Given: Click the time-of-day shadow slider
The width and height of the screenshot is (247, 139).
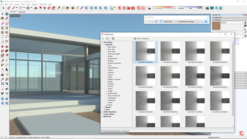Looking at the screenshot, I should coord(190,7).
